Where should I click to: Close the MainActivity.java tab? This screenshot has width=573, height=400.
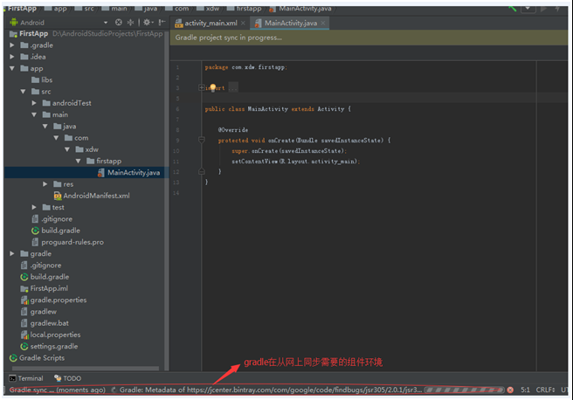[x=323, y=23]
